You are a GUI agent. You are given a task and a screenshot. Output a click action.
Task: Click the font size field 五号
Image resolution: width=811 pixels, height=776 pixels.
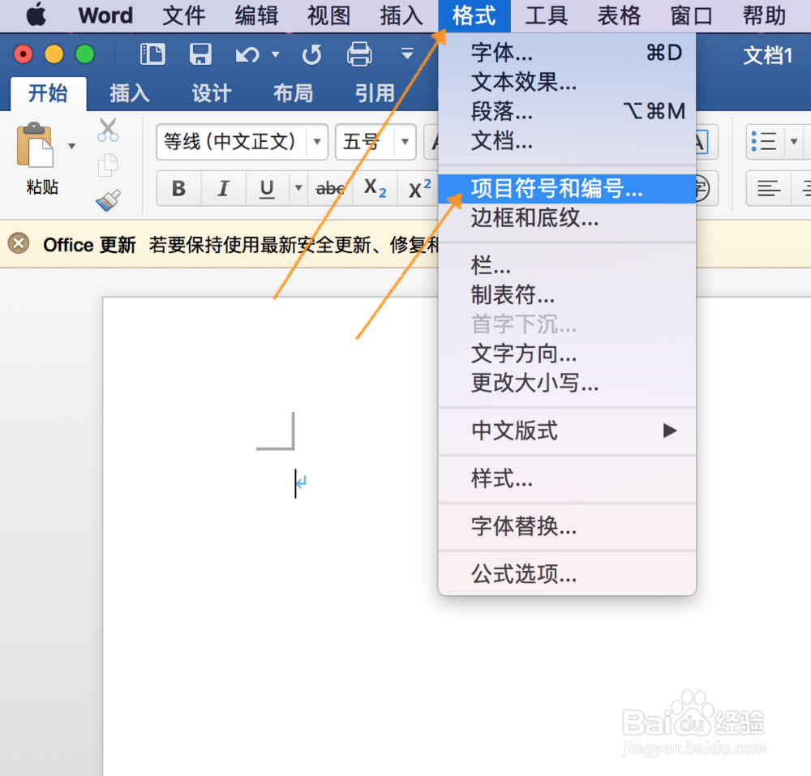(x=365, y=142)
